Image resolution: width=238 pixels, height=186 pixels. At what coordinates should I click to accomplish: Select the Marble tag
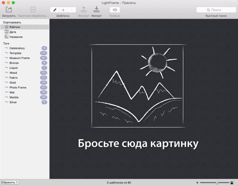click(x=25, y=97)
